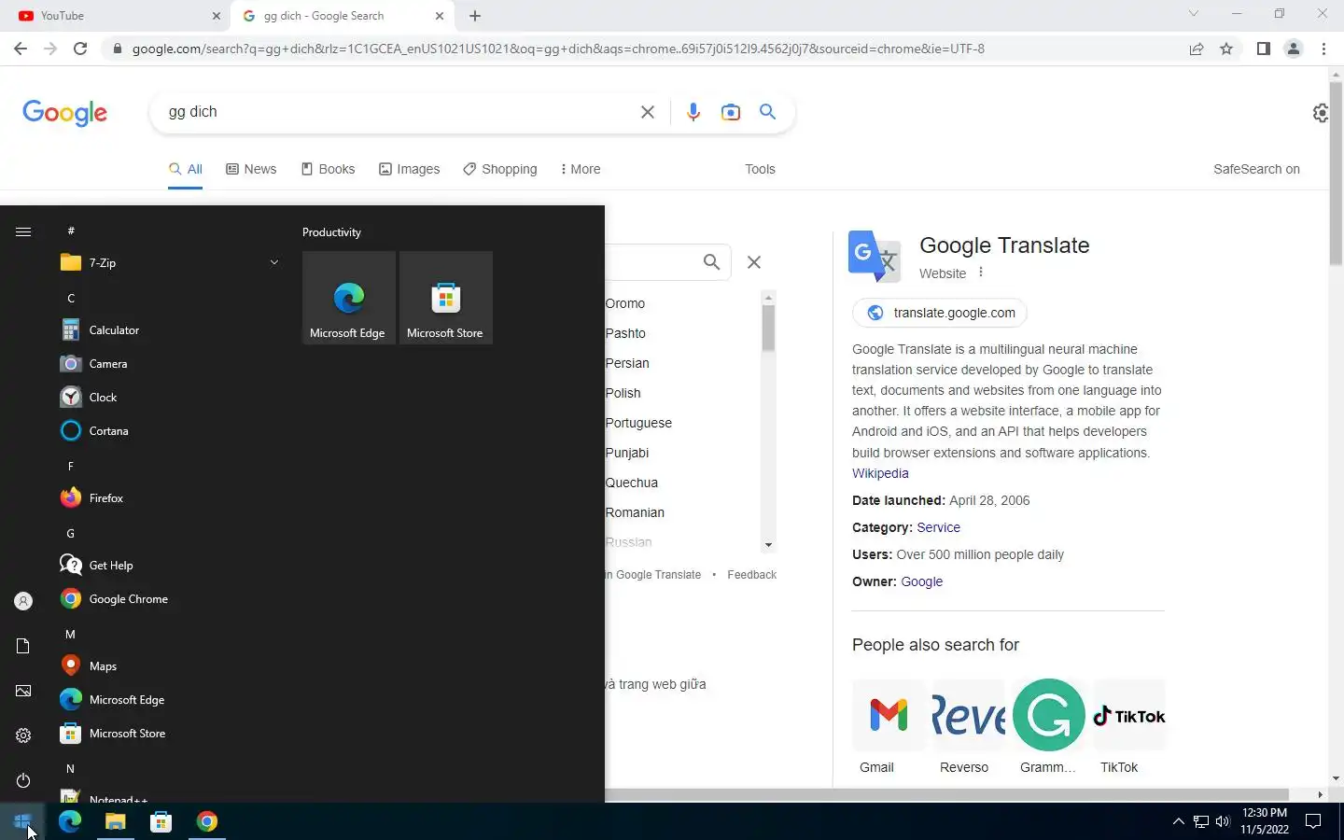The height and width of the screenshot is (840, 1344).
Task: Switch to the Images results tab
Action: (x=409, y=169)
